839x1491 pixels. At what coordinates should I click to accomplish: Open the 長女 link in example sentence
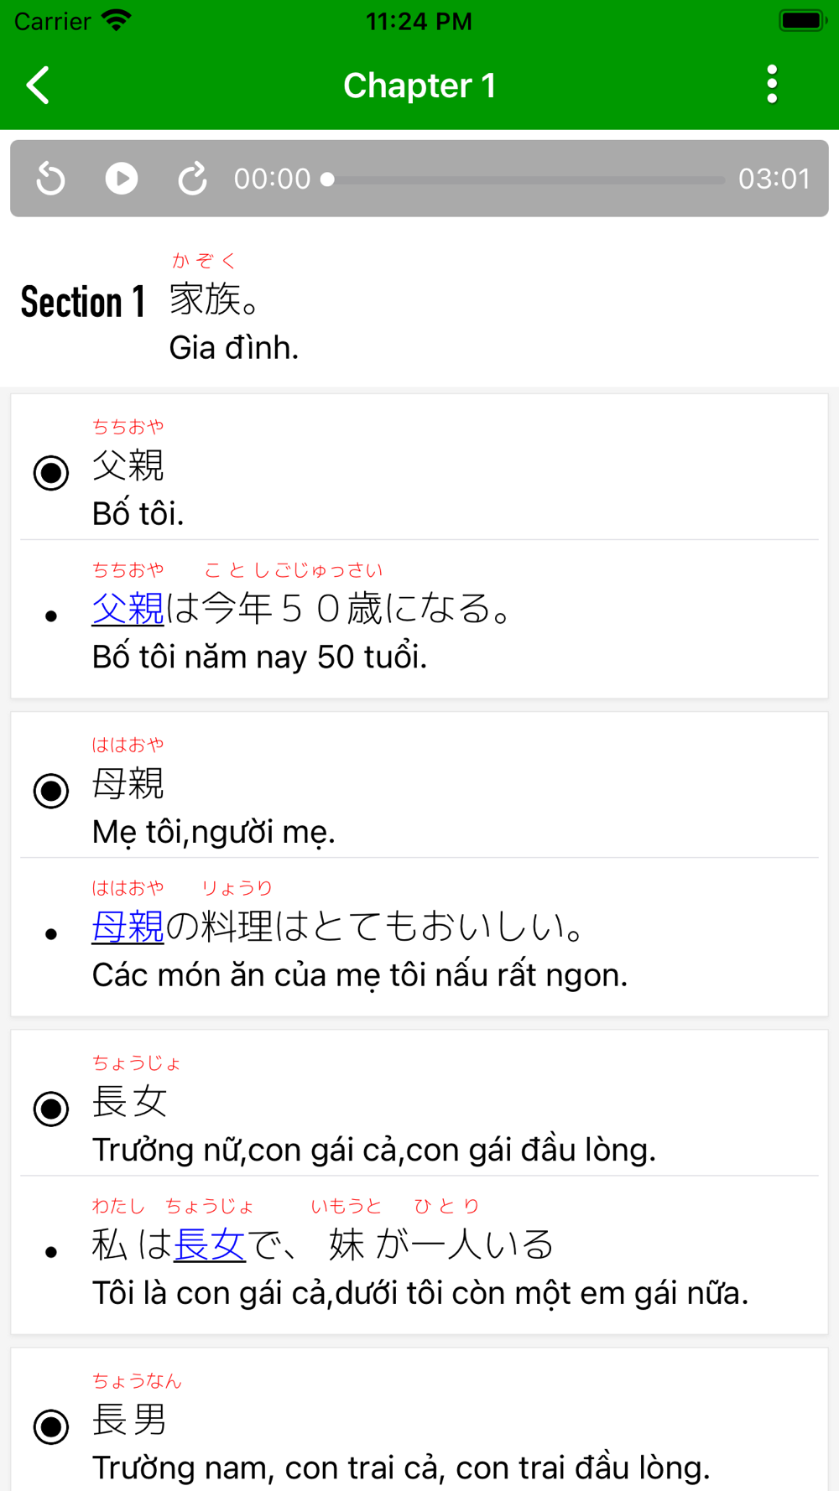tap(209, 1244)
